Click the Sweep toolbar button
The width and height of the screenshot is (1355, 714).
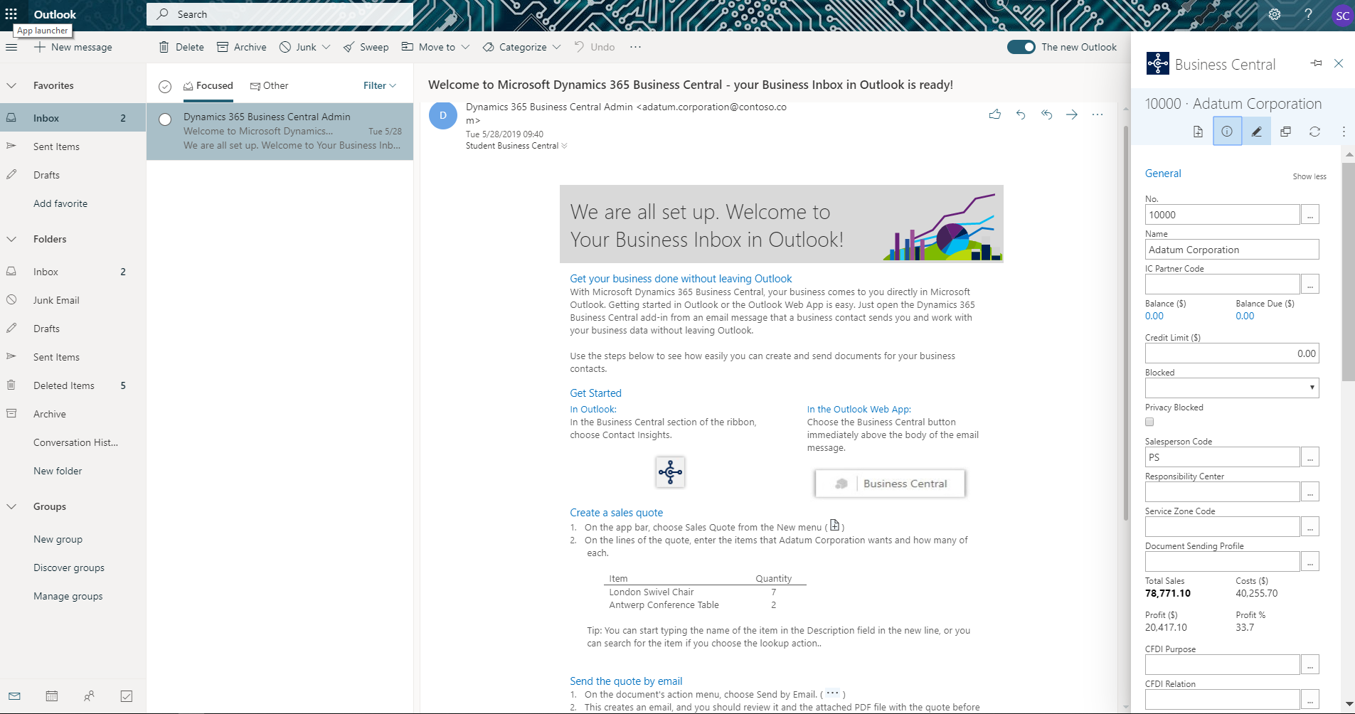click(366, 47)
